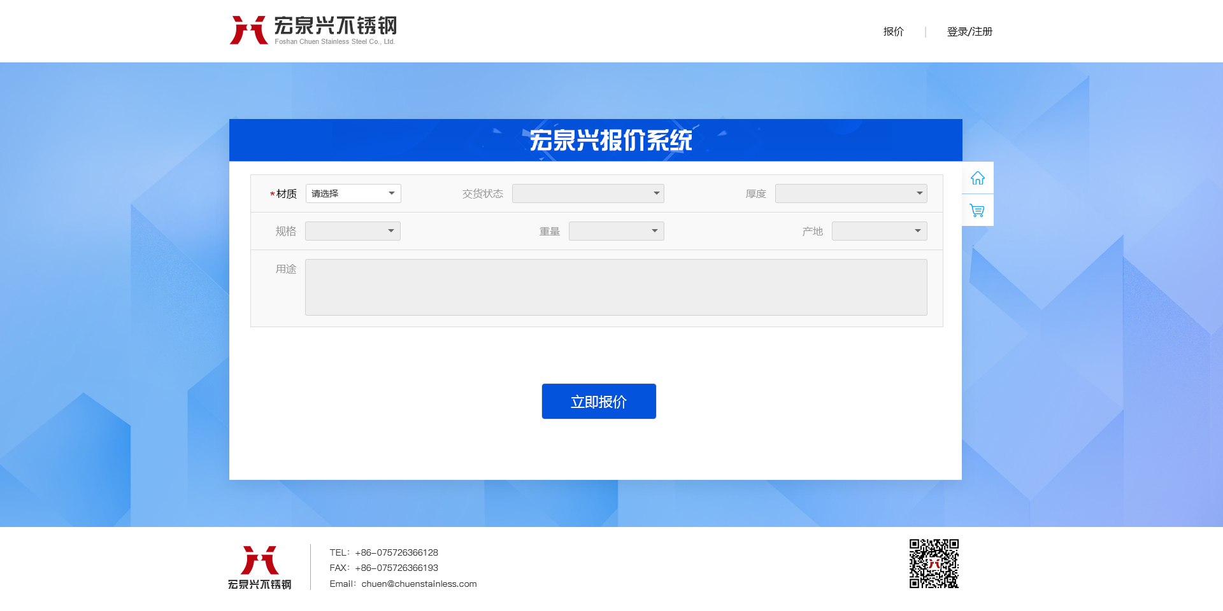Open the shopping cart icon
Viewport: 1223px width, 611px height.
tap(977, 210)
